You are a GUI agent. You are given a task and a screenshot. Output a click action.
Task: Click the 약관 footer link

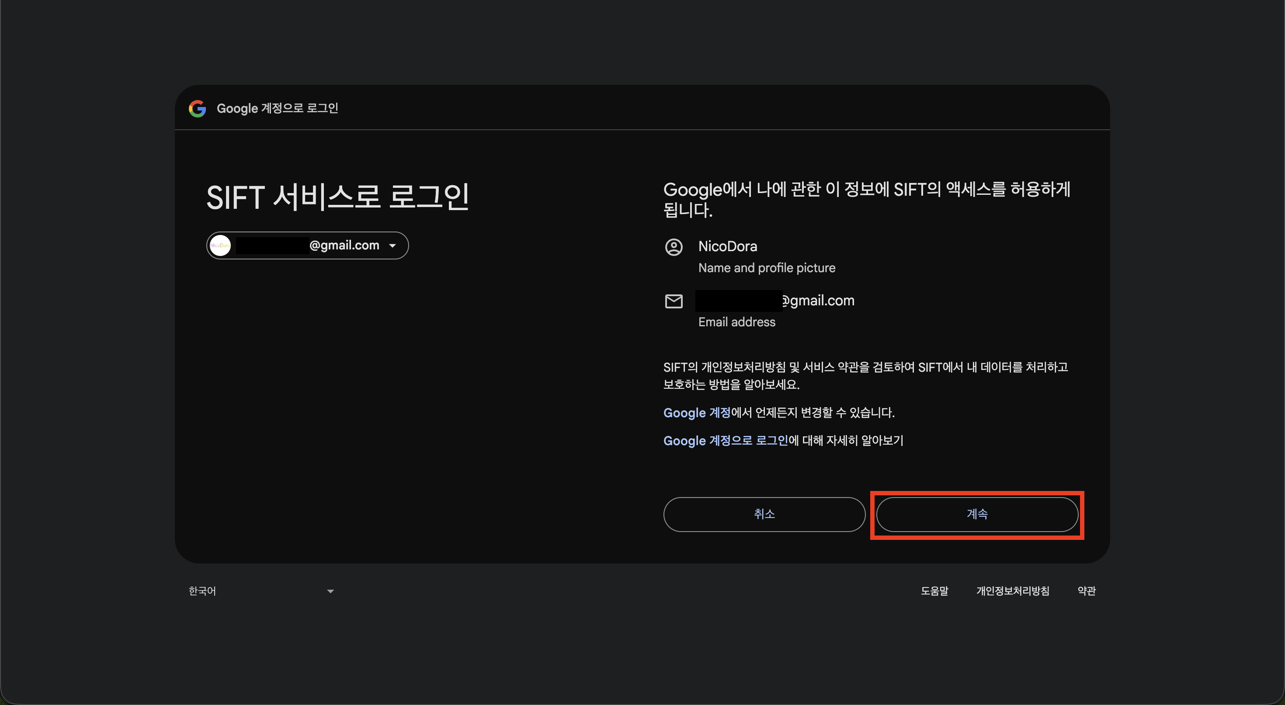click(x=1086, y=591)
